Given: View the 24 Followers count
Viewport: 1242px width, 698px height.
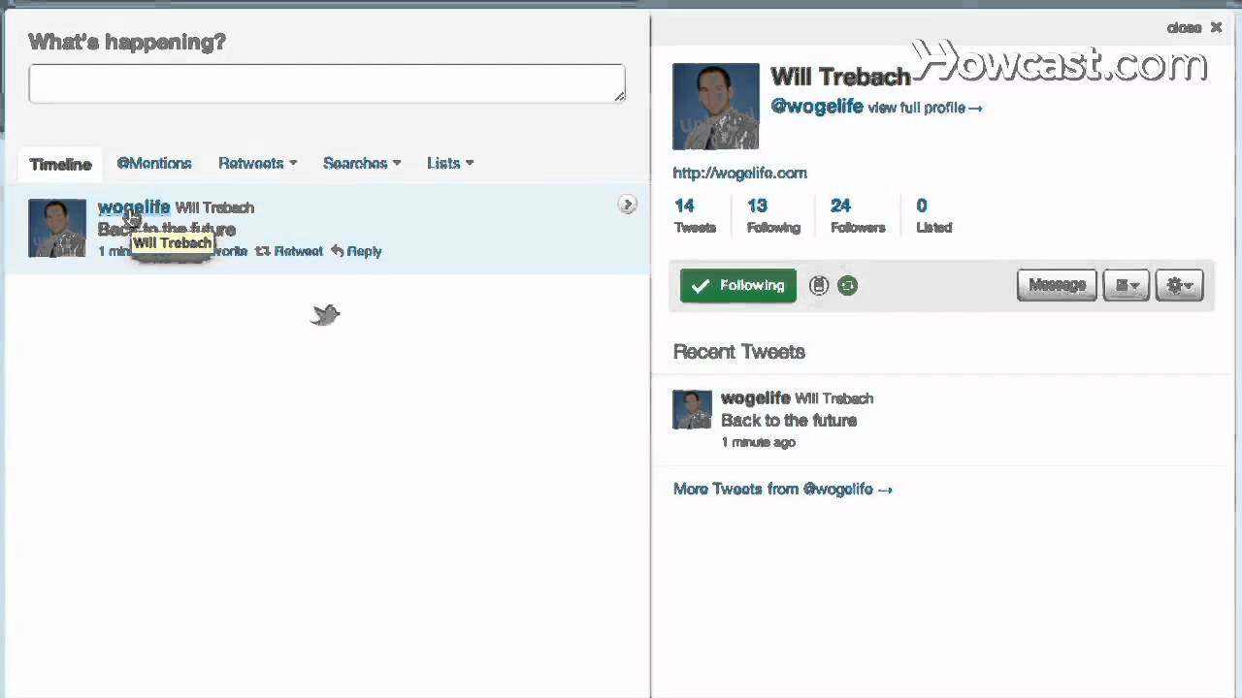Looking at the screenshot, I should pos(858,215).
